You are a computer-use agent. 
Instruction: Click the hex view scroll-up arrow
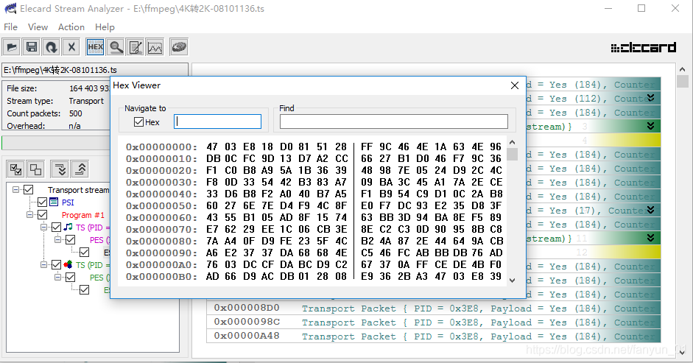coord(513,142)
